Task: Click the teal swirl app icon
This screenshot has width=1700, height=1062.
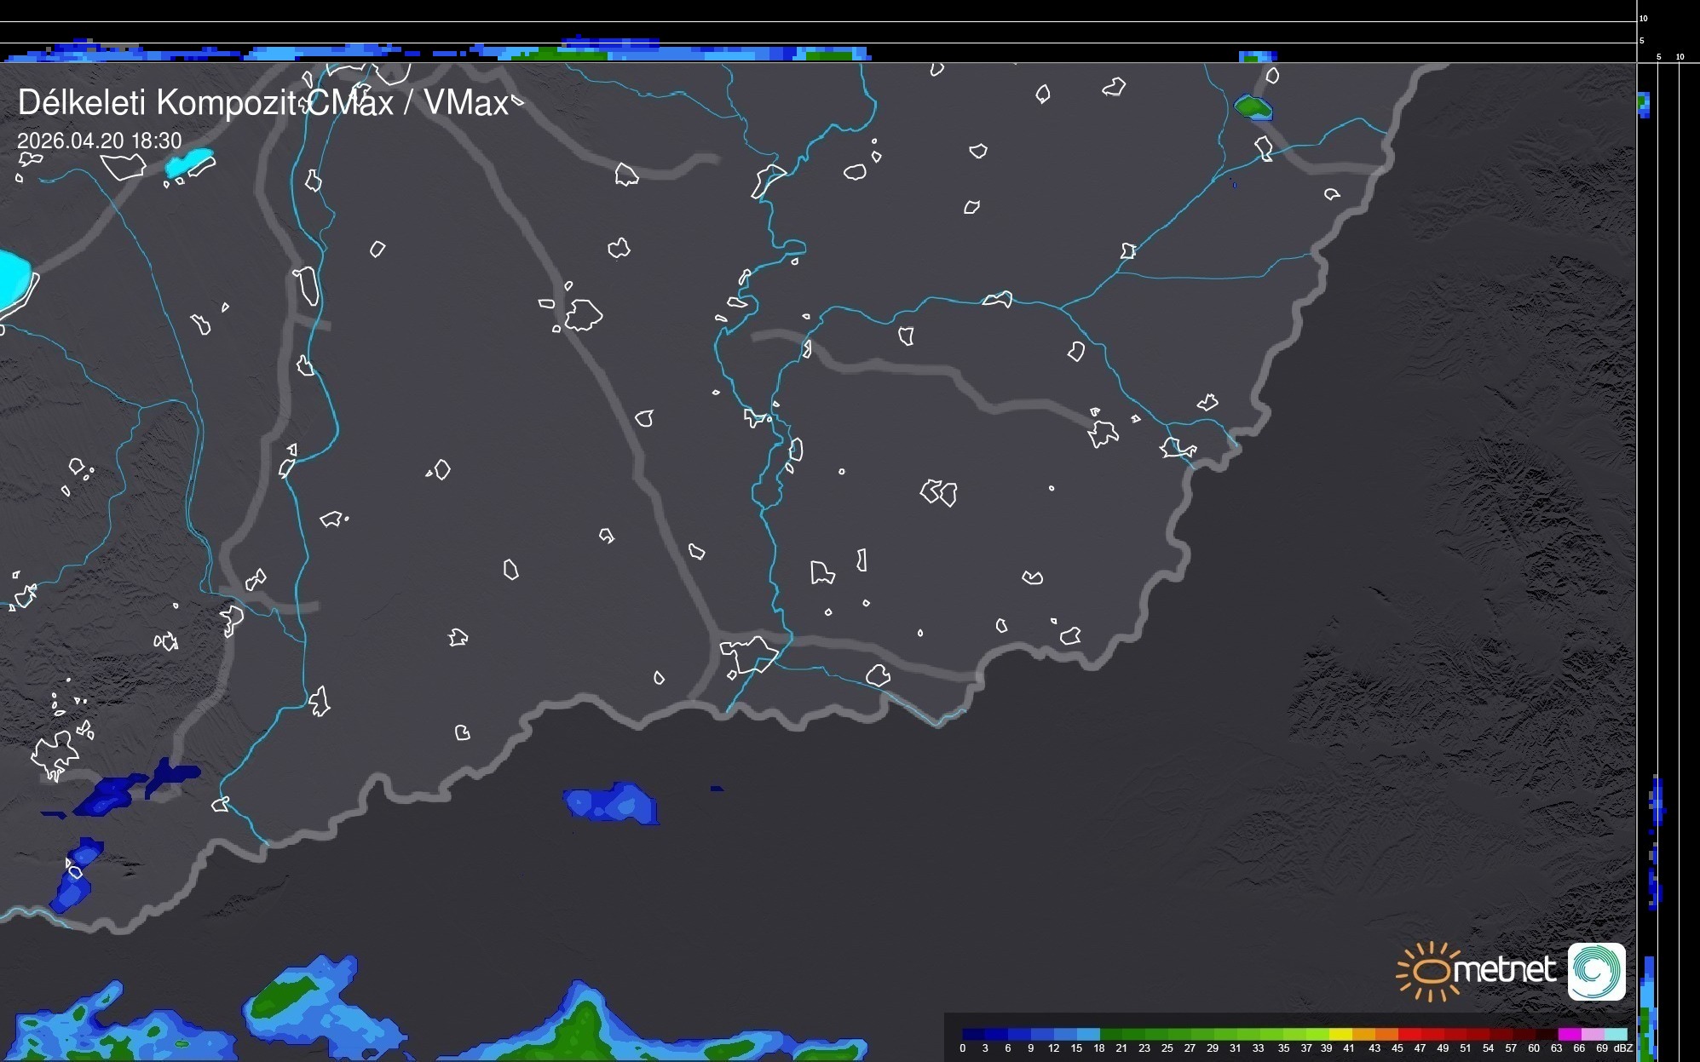Action: [1596, 971]
